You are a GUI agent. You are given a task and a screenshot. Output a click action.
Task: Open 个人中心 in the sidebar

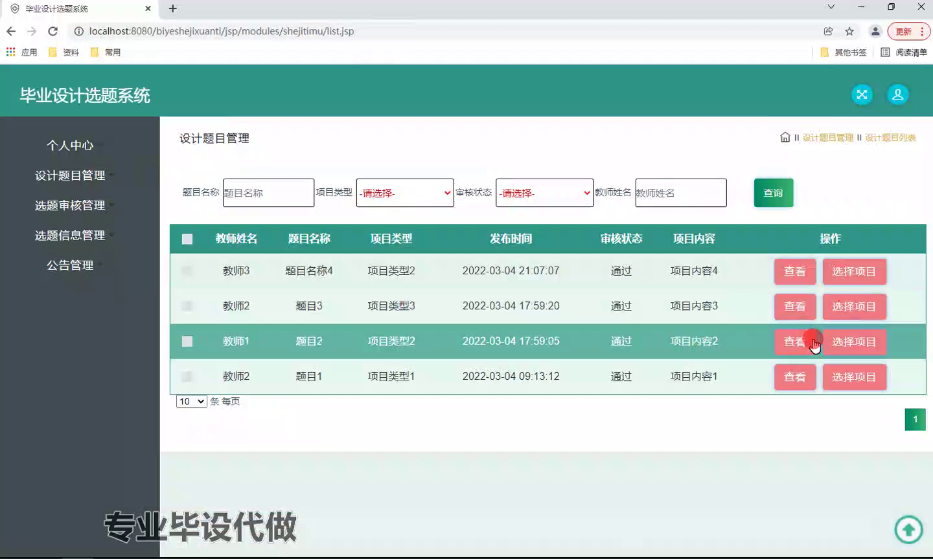click(x=70, y=146)
